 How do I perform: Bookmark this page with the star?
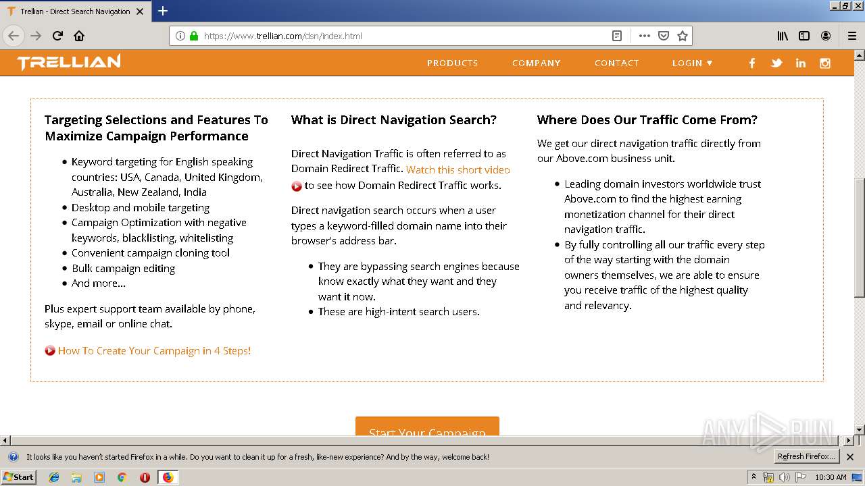pyautogui.click(x=683, y=36)
